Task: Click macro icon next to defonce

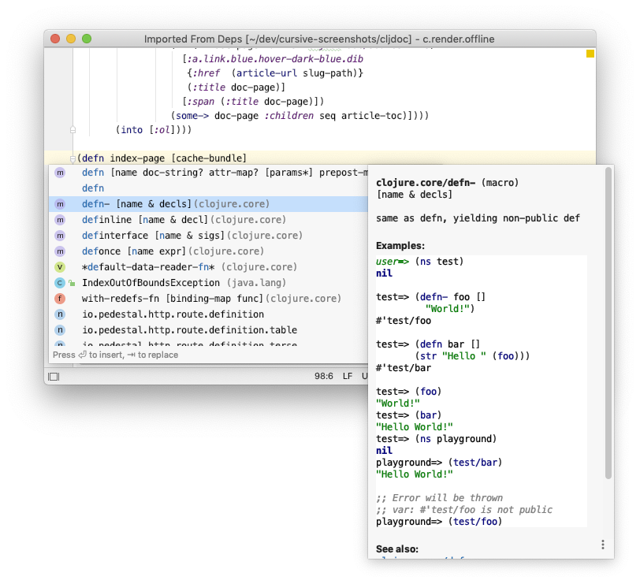Action: tap(60, 251)
